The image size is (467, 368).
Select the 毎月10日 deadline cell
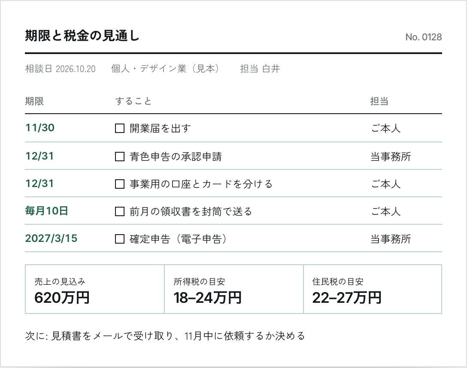(46, 211)
